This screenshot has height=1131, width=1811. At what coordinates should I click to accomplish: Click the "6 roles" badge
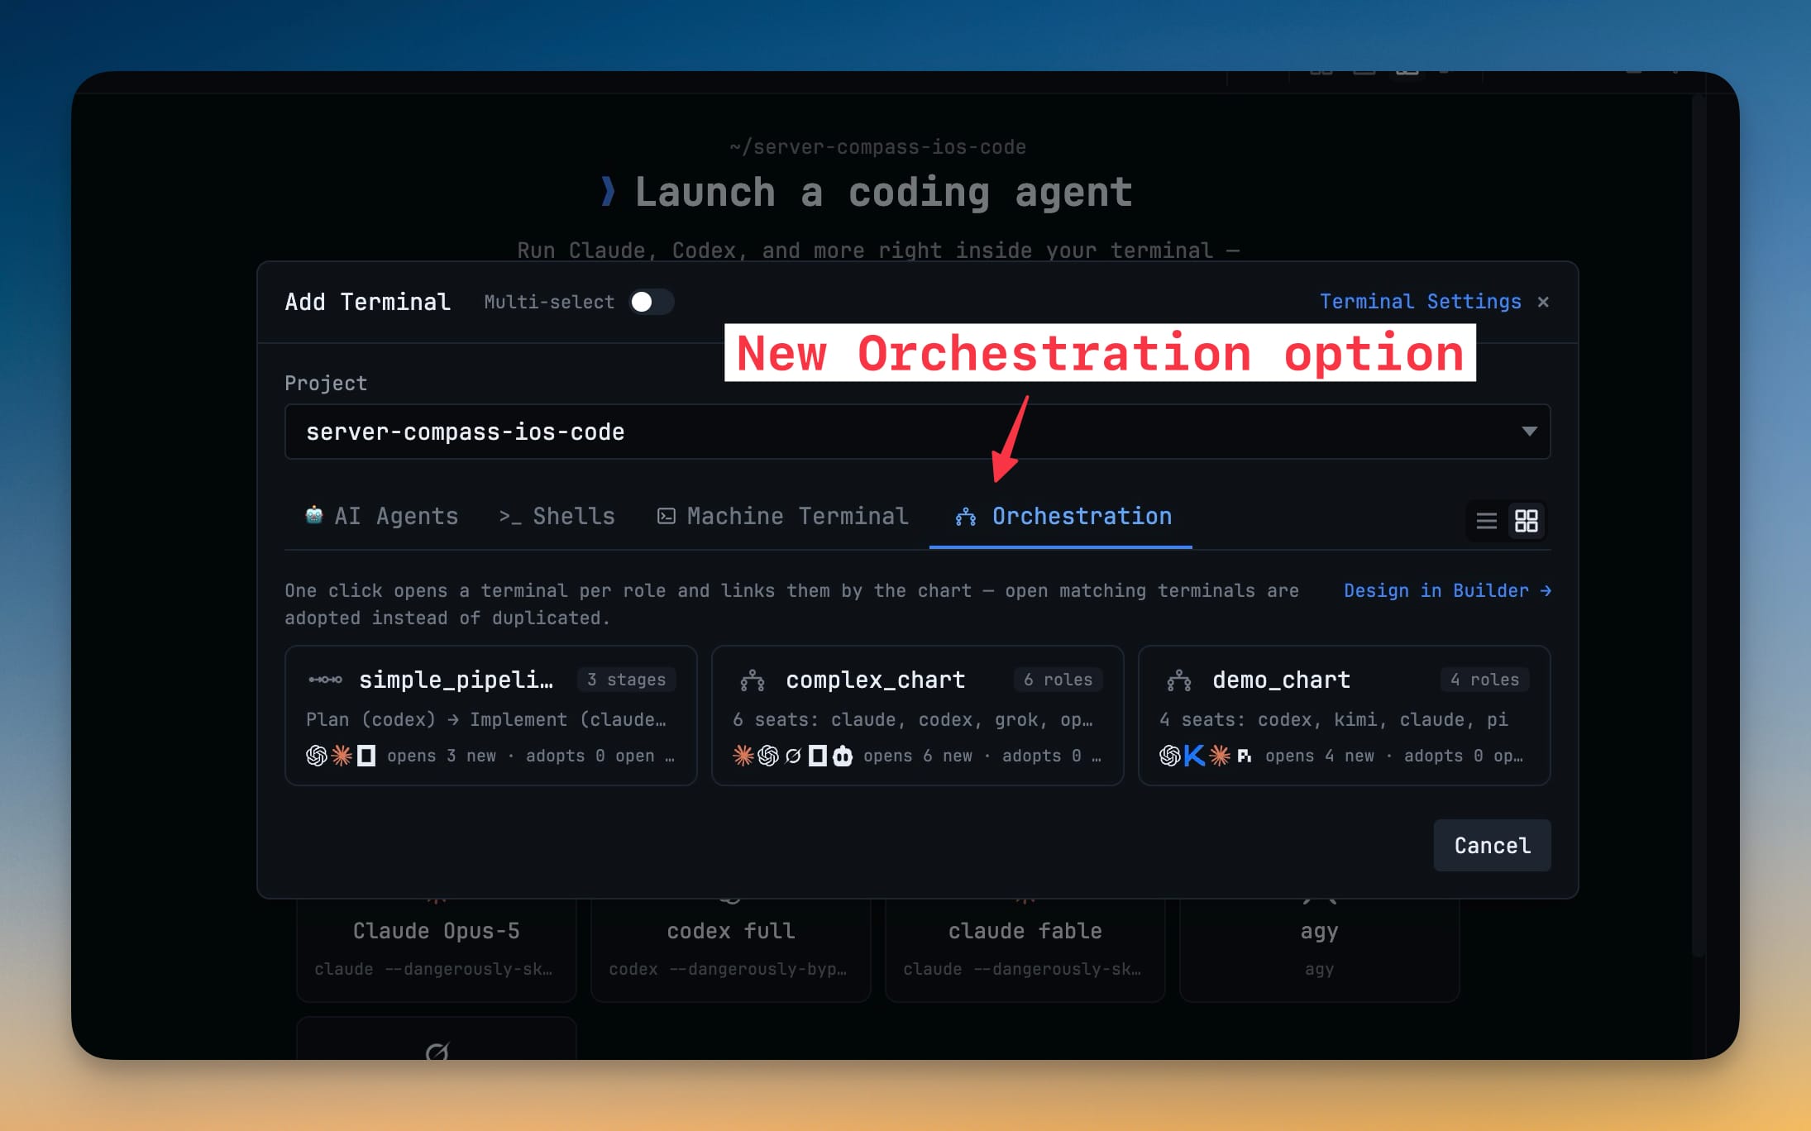(x=1058, y=680)
